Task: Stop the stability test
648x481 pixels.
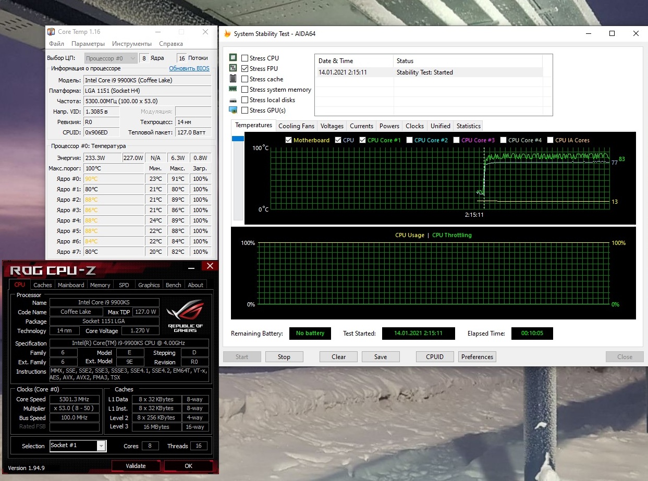Action: coord(284,357)
